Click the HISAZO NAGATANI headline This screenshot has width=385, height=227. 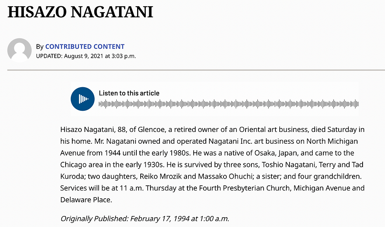click(80, 12)
